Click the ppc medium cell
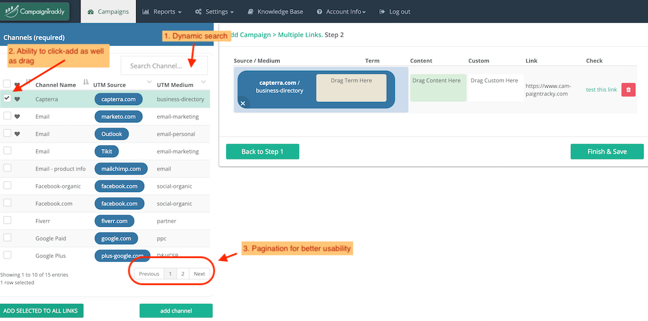Image resolution: width=648 pixels, height=321 pixels. [x=161, y=238]
